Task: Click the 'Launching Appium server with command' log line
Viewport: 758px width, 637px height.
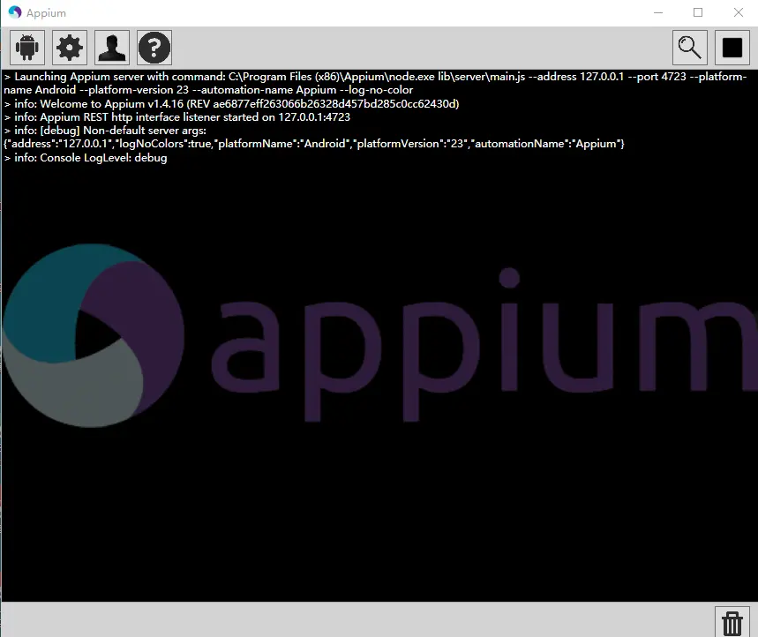Action: click(375, 77)
